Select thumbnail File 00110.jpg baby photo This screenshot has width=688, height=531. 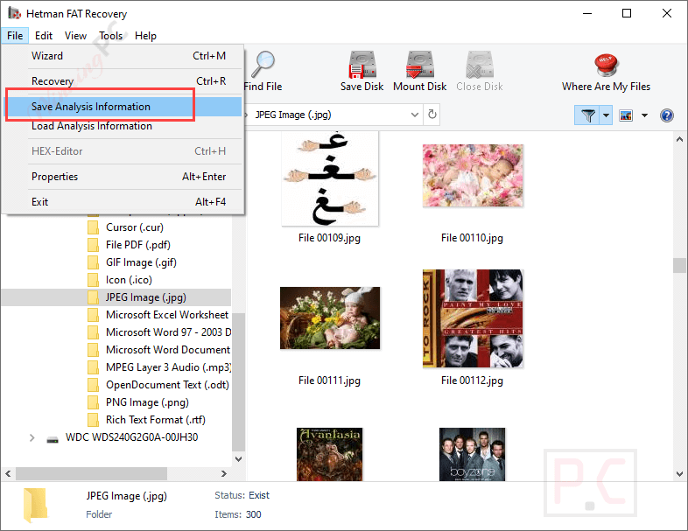tap(473, 175)
